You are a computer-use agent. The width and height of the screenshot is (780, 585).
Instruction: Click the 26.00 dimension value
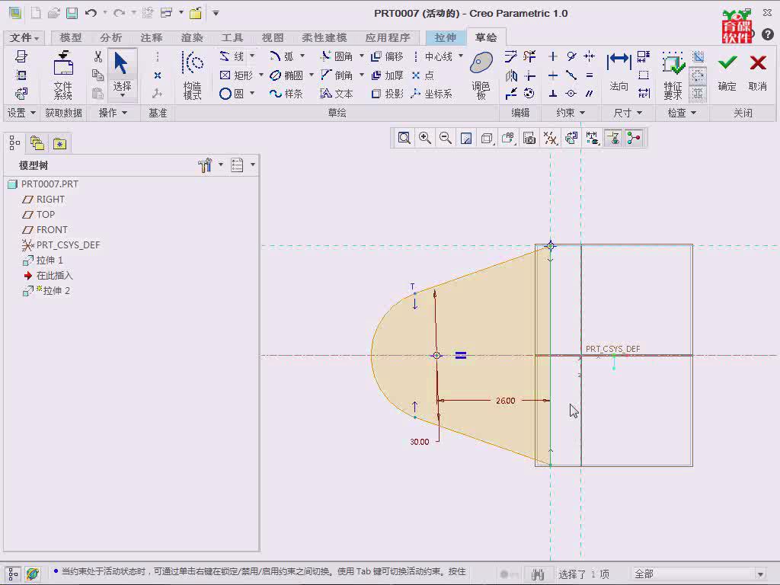coord(506,401)
